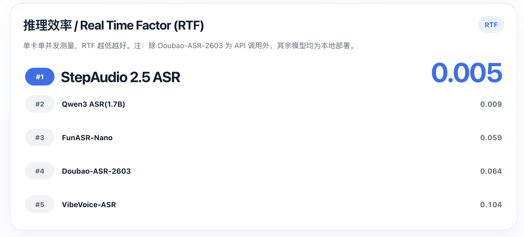
Task: Click the 推理效率 title text
Action: (47, 25)
